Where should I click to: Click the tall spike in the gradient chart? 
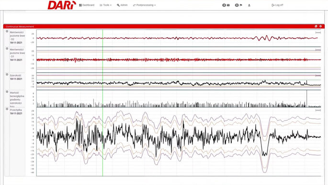coord(306,98)
